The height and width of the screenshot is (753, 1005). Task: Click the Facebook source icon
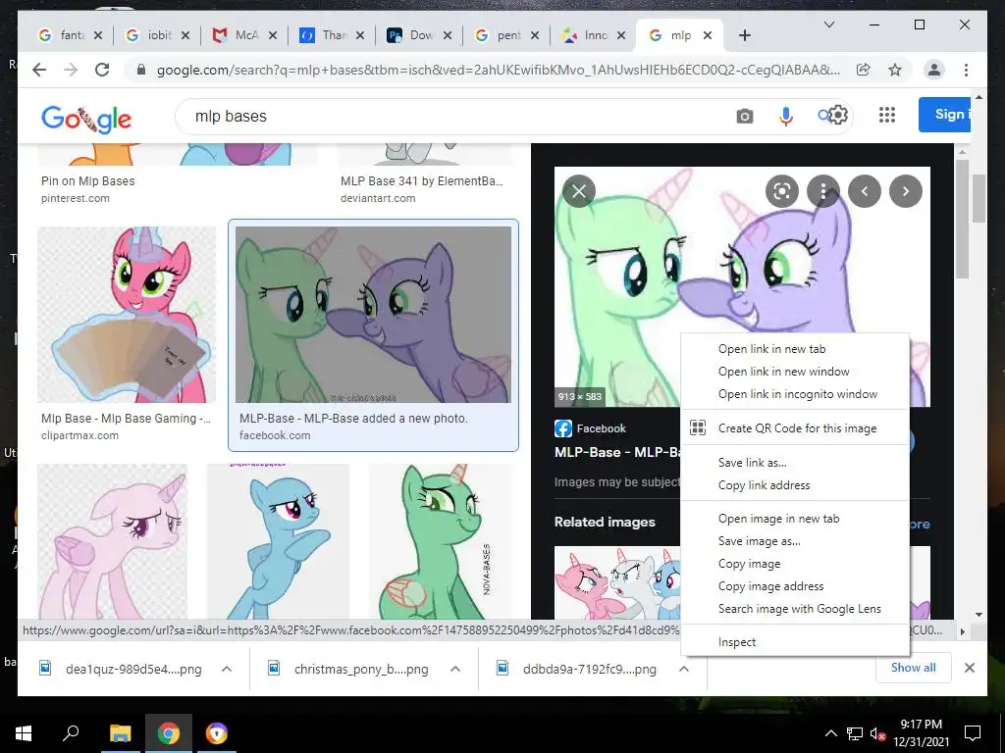point(562,428)
